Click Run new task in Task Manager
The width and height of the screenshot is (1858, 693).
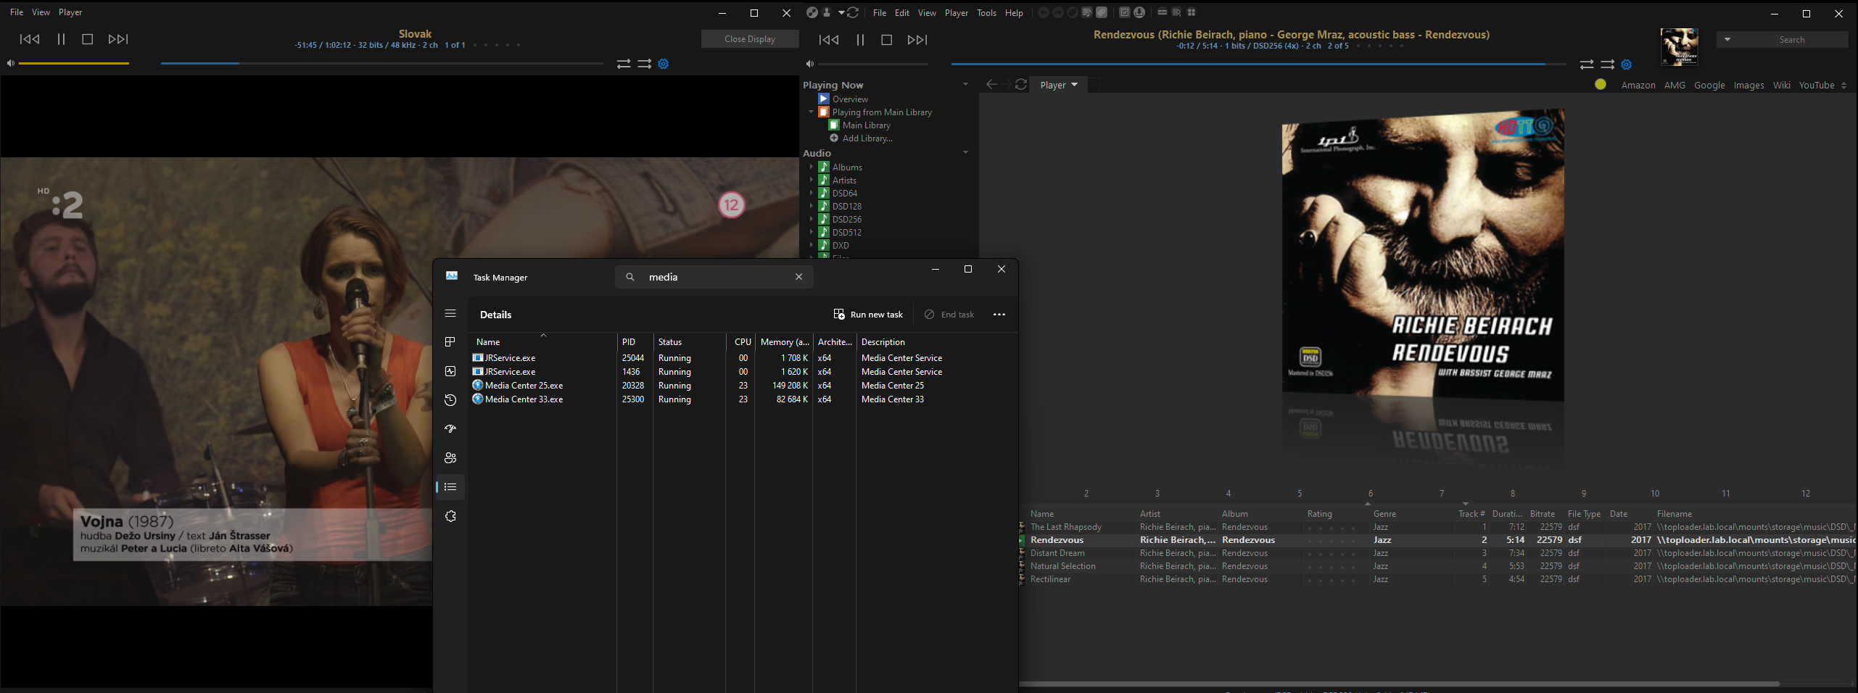[868, 315]
